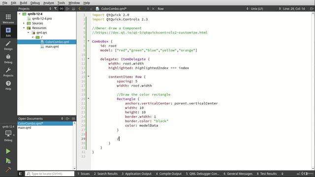Open the Analyze menu
Image resolution: width=315 pixels, height=177 pixels.
coord(48,3)
